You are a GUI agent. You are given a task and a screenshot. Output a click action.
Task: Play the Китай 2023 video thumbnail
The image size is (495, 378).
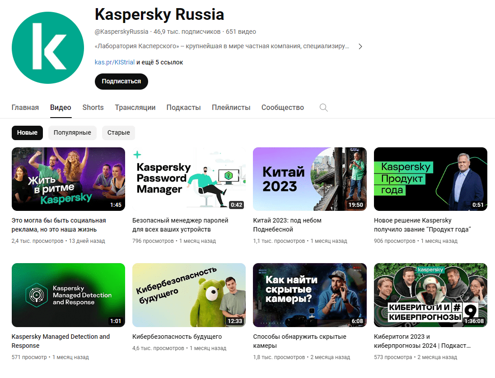[310, 179]
